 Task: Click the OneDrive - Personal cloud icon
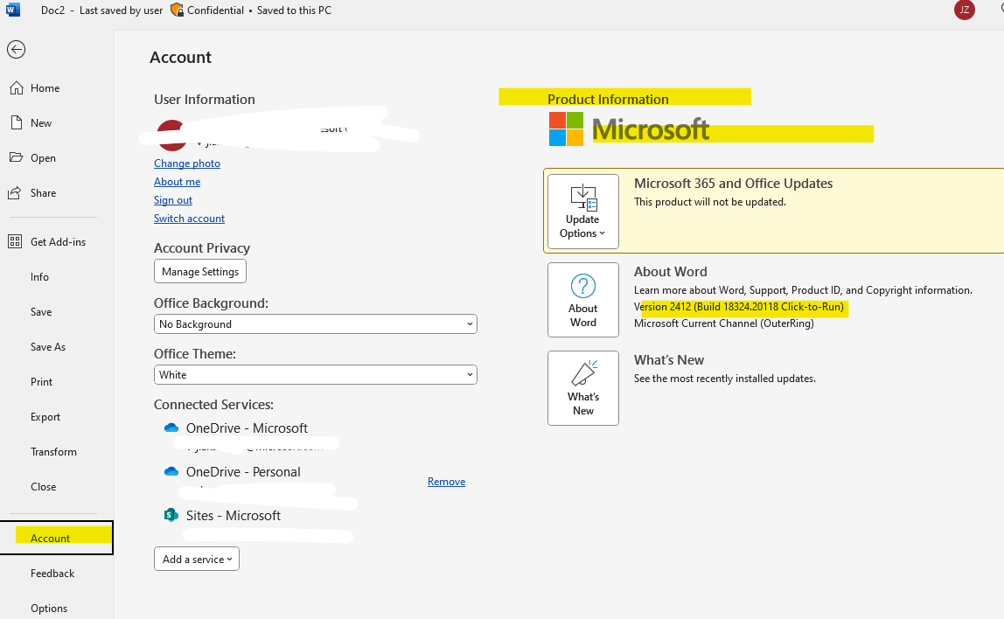171,471
